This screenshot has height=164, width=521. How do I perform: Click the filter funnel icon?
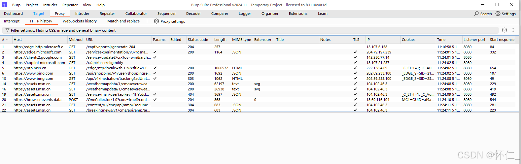(x=7, y=30)
